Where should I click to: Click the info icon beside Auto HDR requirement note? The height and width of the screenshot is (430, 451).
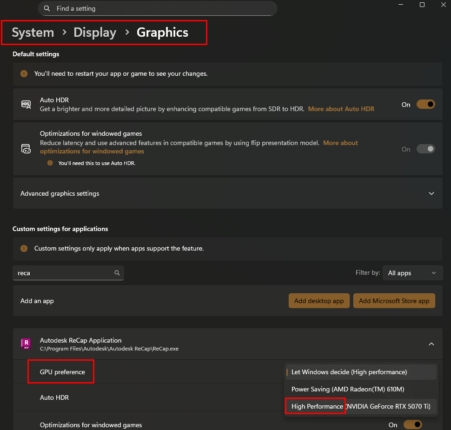50,163
